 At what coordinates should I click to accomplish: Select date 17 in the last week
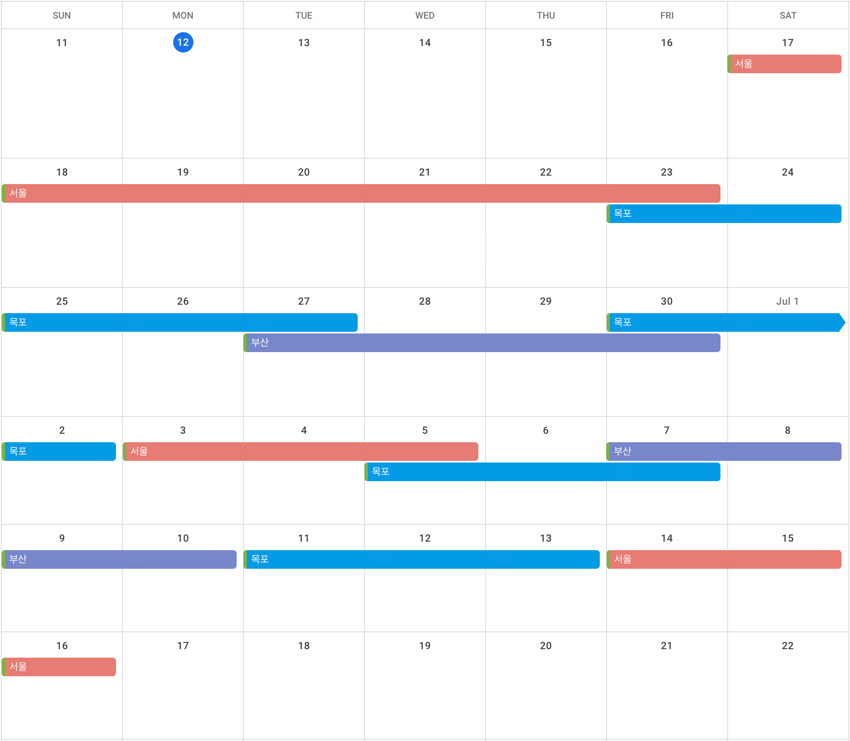pos(183,646)
